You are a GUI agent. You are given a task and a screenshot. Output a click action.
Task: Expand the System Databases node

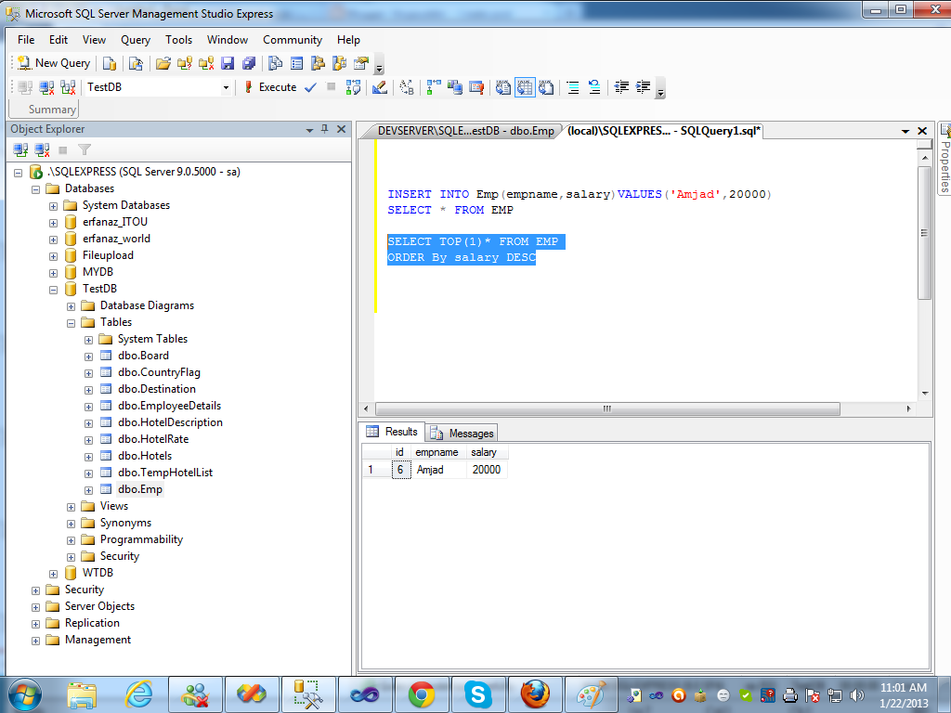click(53, 206)
